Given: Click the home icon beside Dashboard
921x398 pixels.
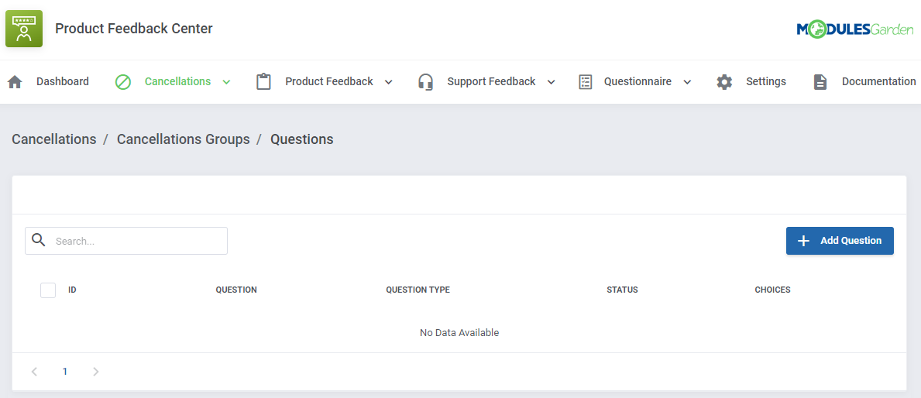Looking at the screenshot, I should [x=15, y=81].
